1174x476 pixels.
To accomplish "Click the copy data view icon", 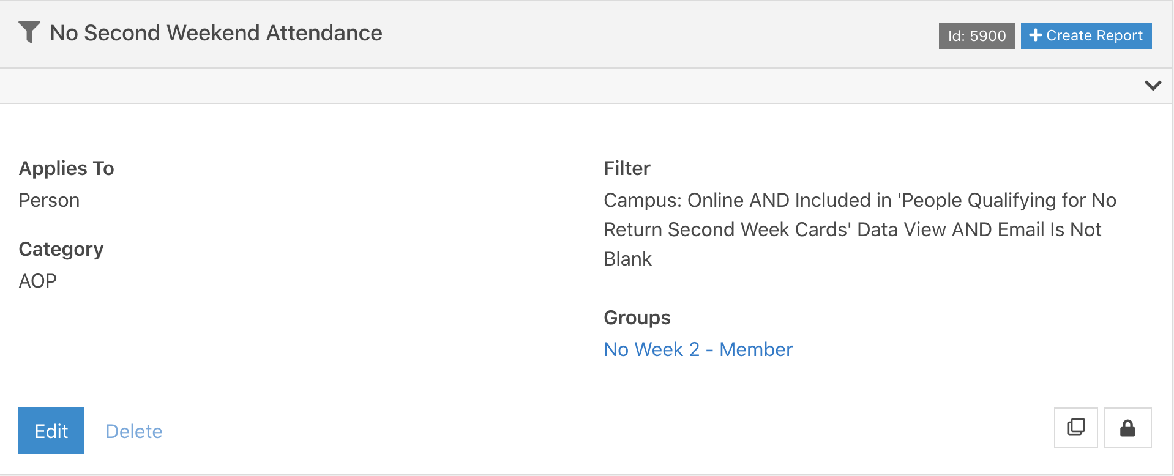I will pos(1076,428).
